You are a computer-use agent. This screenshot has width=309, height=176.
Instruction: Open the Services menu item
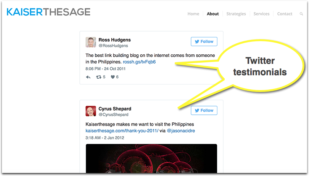coord(262,14)
